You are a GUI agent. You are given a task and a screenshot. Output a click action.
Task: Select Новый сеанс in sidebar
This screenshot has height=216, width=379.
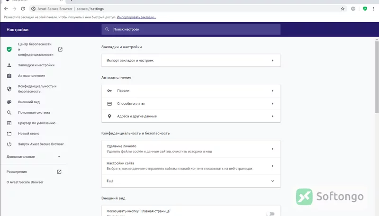(x=29, y=134)
